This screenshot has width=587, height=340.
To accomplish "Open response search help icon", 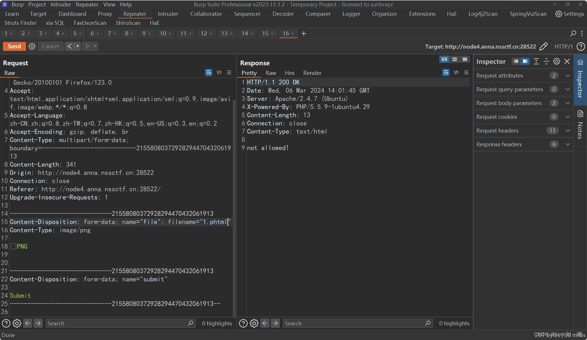I will 243,323.
